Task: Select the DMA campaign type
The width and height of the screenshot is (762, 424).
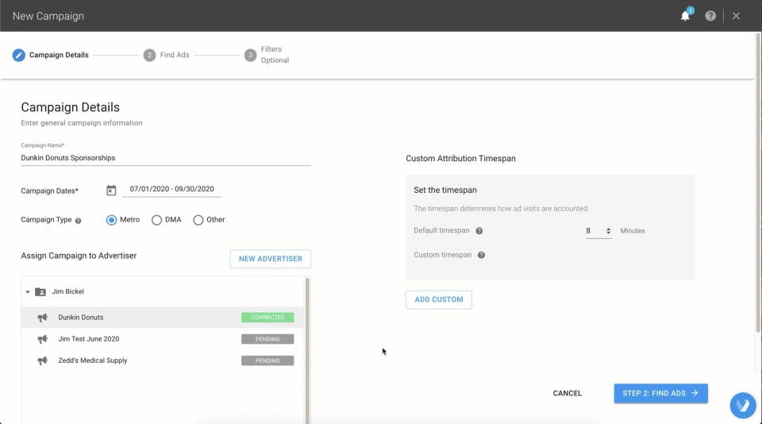Action: point(156,220)
